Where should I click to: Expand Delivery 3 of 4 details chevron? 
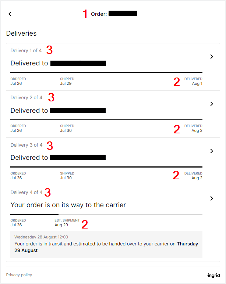tap(212, 151)
